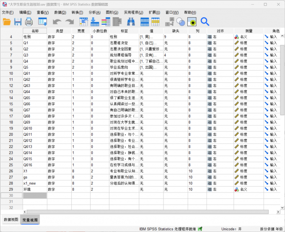Click the name cell x1_new
The height and width of the screenshot is (232, 285).
(35, 183)
